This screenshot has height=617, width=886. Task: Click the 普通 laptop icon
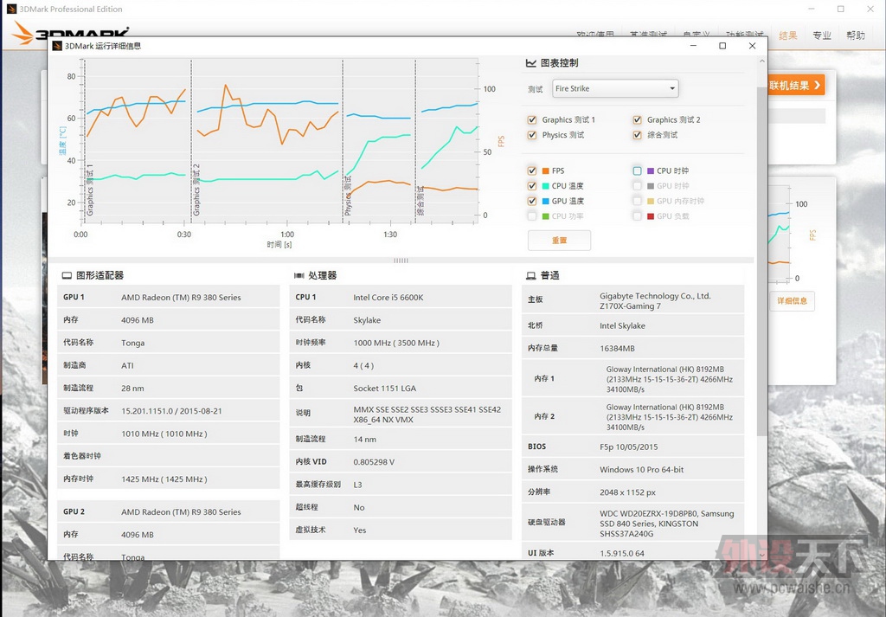(x=531, y=276)
